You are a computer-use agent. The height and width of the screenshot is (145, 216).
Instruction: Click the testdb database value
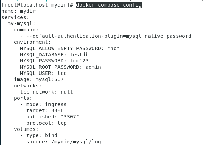(x=79, y=55)
